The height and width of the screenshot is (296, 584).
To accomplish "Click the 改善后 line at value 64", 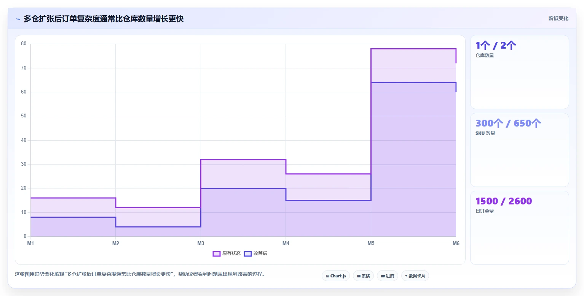I will [x=413, y=82].
